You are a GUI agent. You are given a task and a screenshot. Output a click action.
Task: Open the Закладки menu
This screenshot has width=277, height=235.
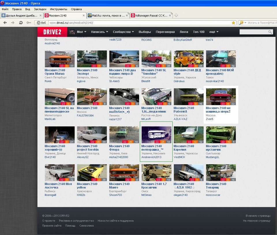pyautogui.click(x=40, y=9)
